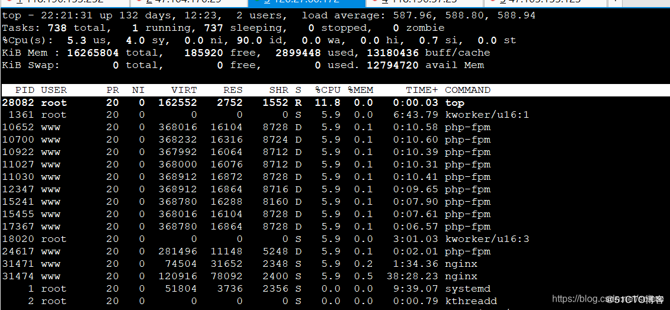670x310 pixels.
Task: Click TIME+ value 1:34.36
Action: 416,264
